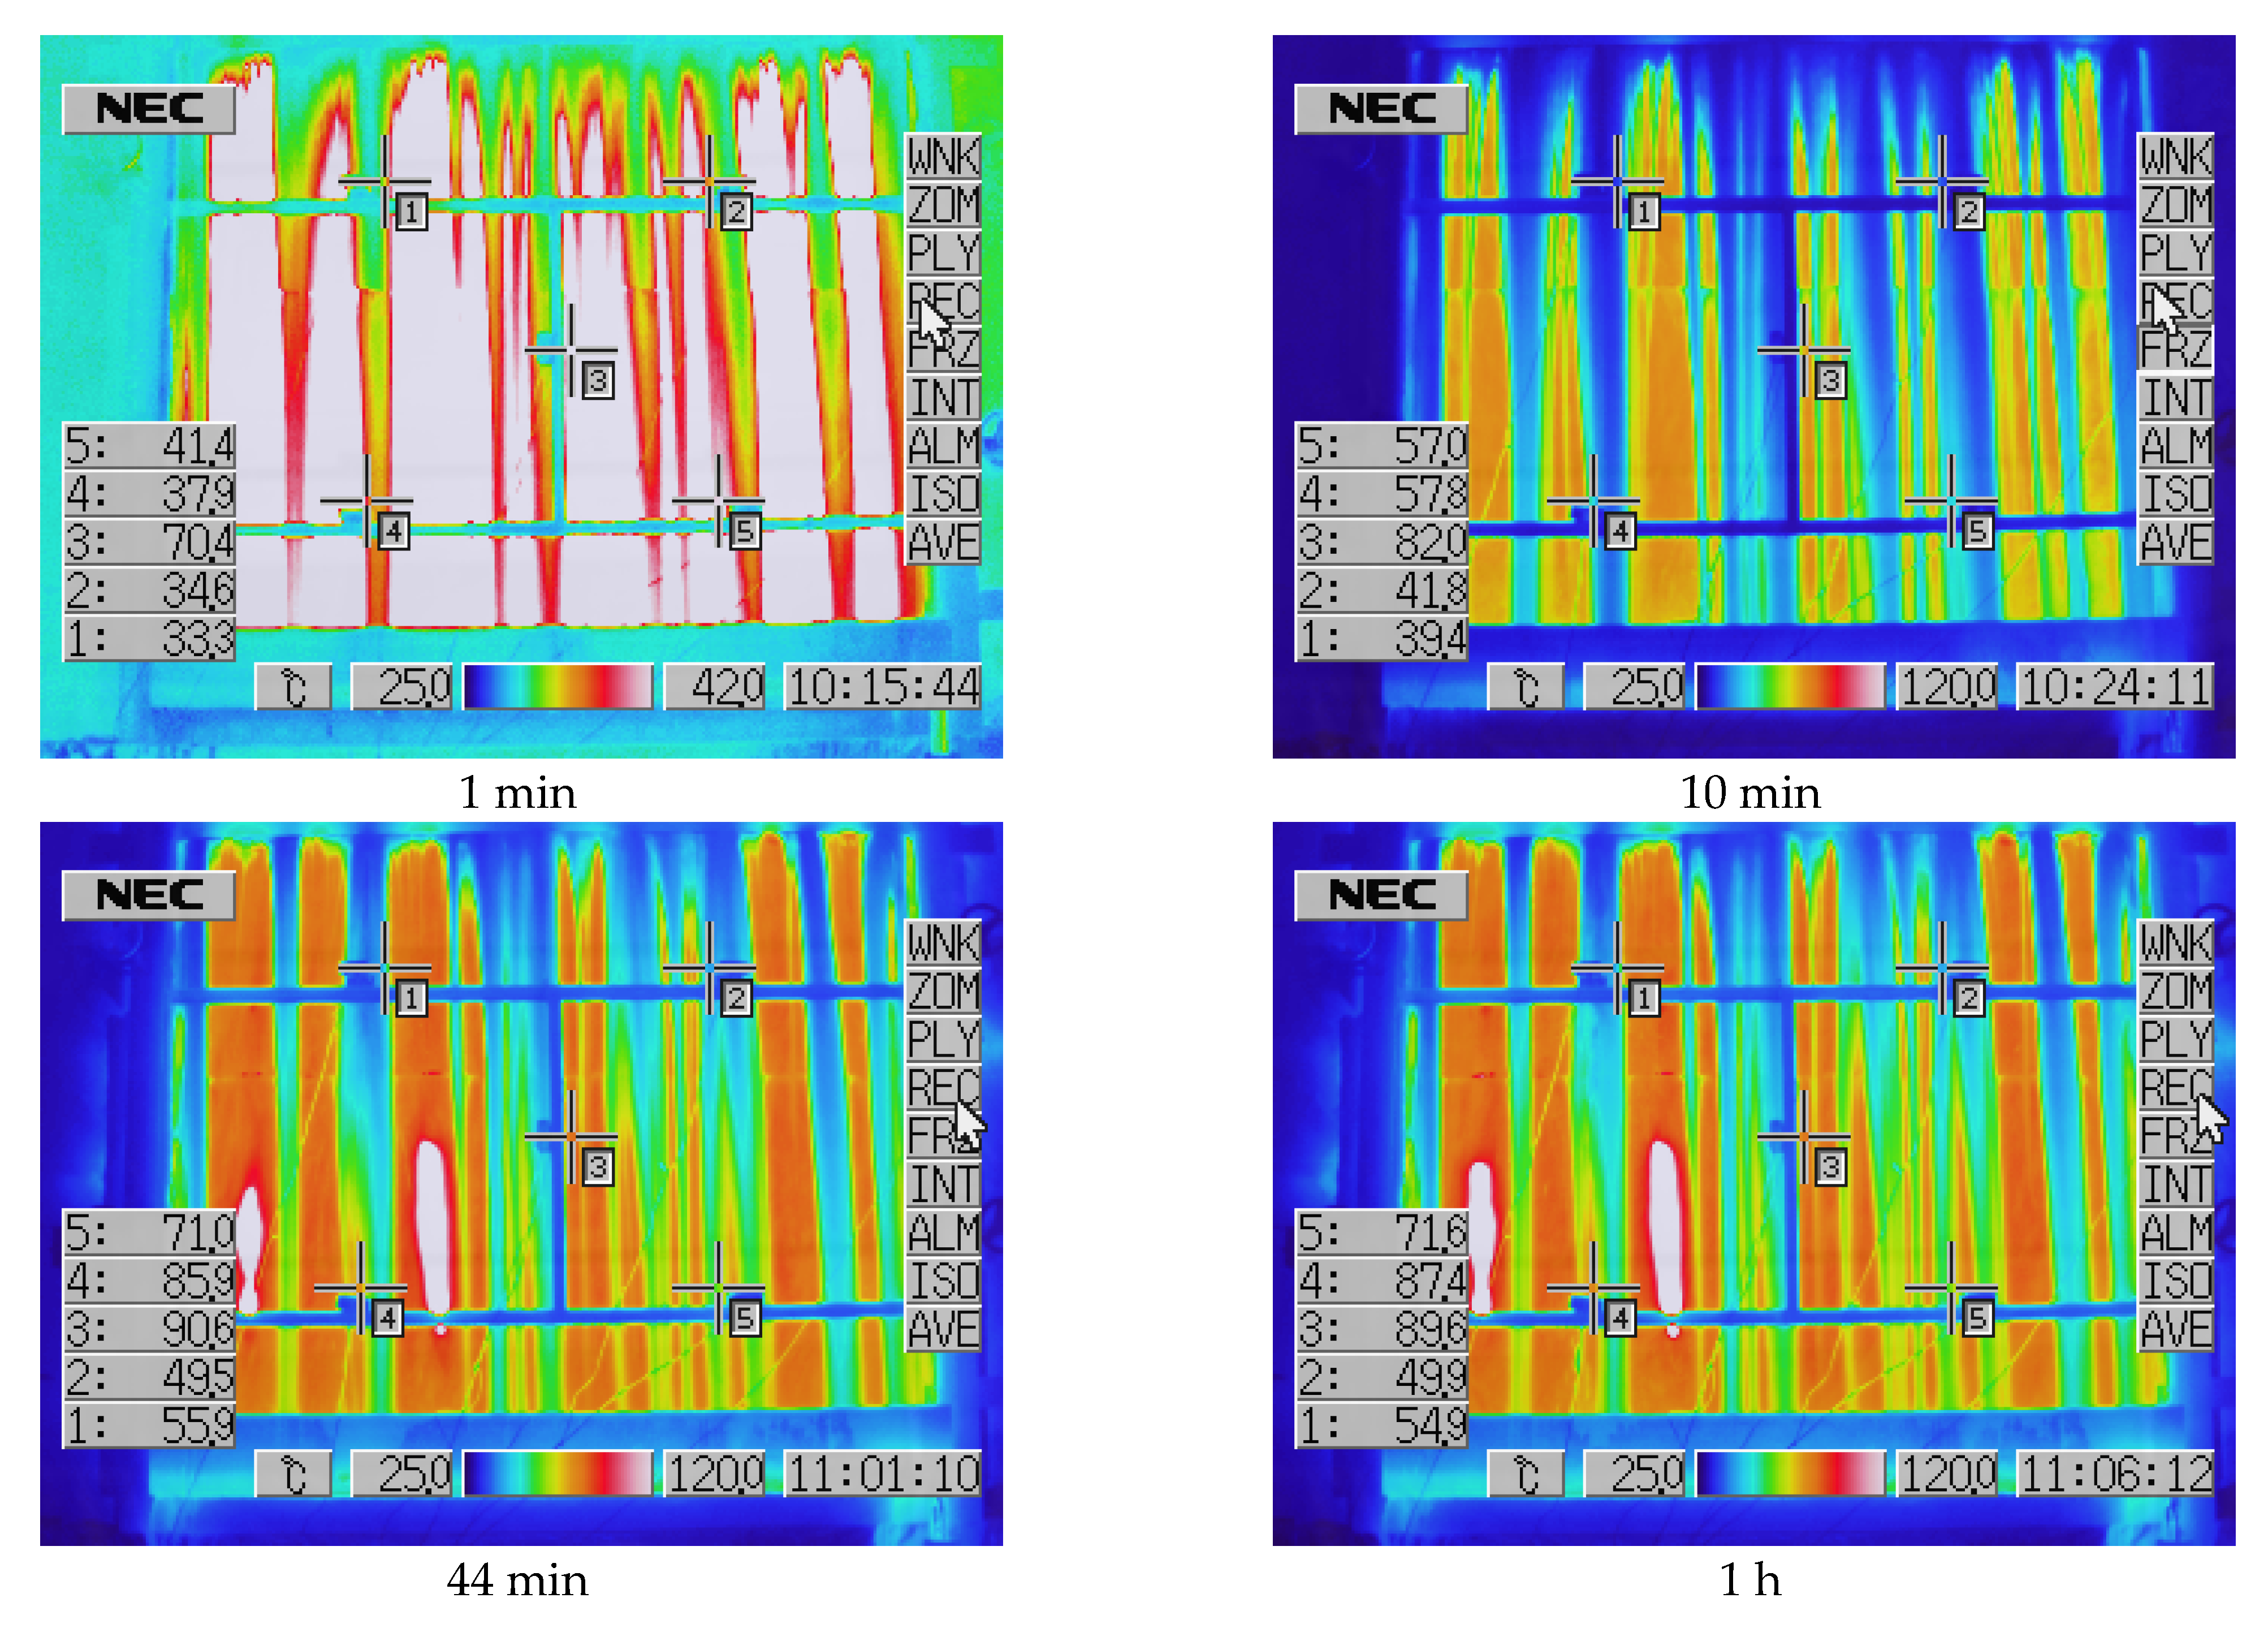Click the color scale bar in the 1 min image
The image size is (2268, 1628).
tap(557, 687)
